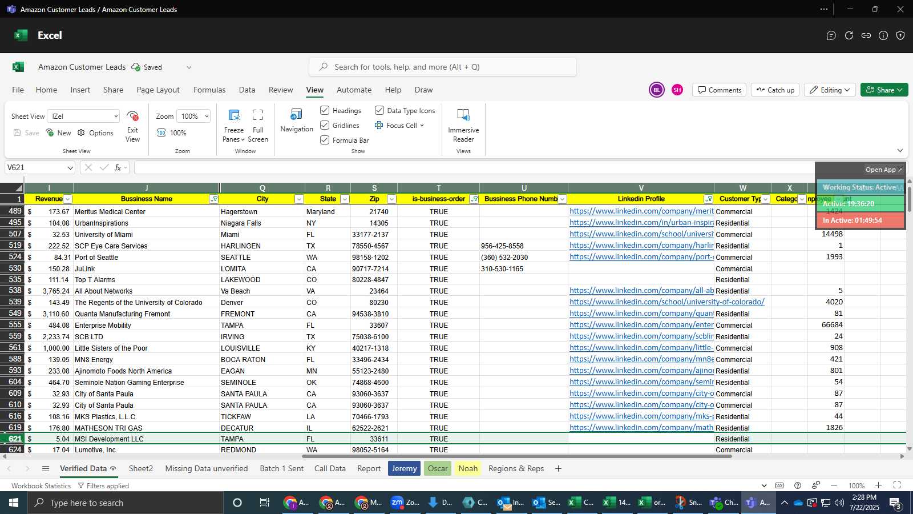Switch to the Formulas ribbon tab
Screen dimensions: 913x514
coord(209,90)
